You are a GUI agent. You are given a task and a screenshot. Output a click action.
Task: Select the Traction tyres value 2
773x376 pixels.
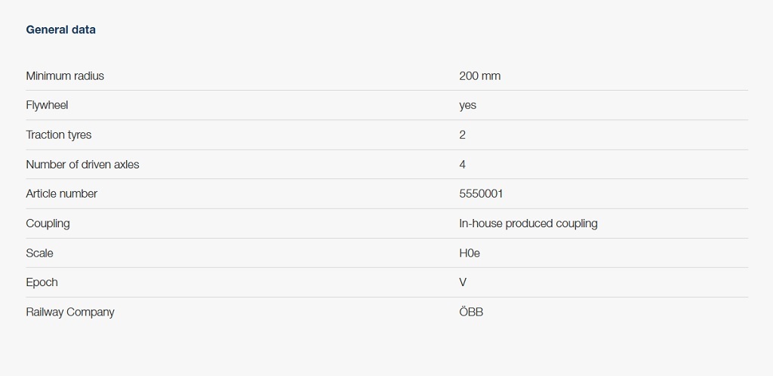tap(462, 134)
